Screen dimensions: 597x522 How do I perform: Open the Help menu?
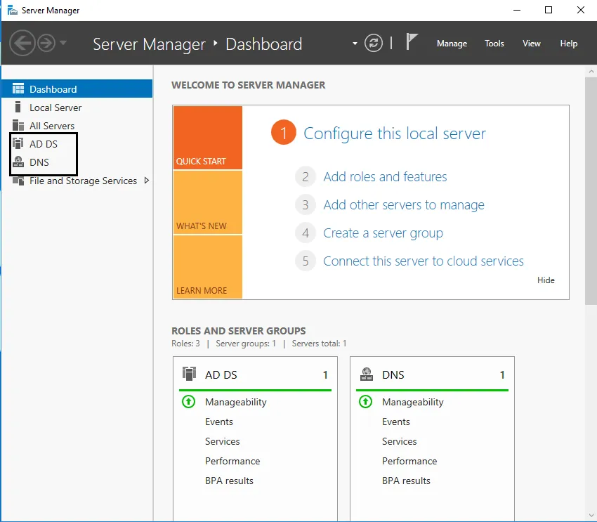coord(568,44)
